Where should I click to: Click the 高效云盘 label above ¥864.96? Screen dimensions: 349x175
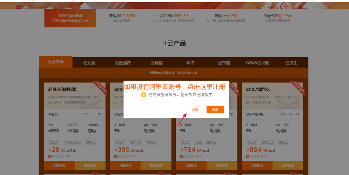click(x=281, y=131)
